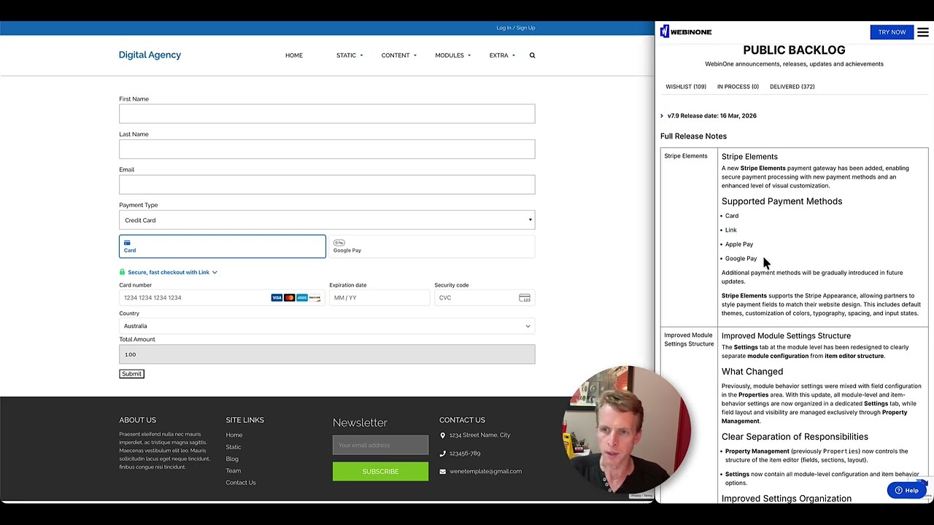
Task: Click the Log In / Sign Up link
Action: pos(516,28)
